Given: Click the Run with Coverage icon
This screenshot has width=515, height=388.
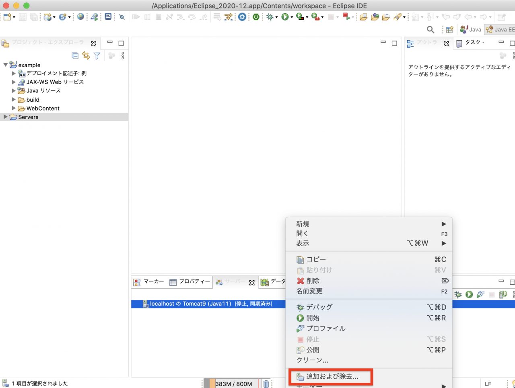Looking at the screenshot, I should [300, 17].
